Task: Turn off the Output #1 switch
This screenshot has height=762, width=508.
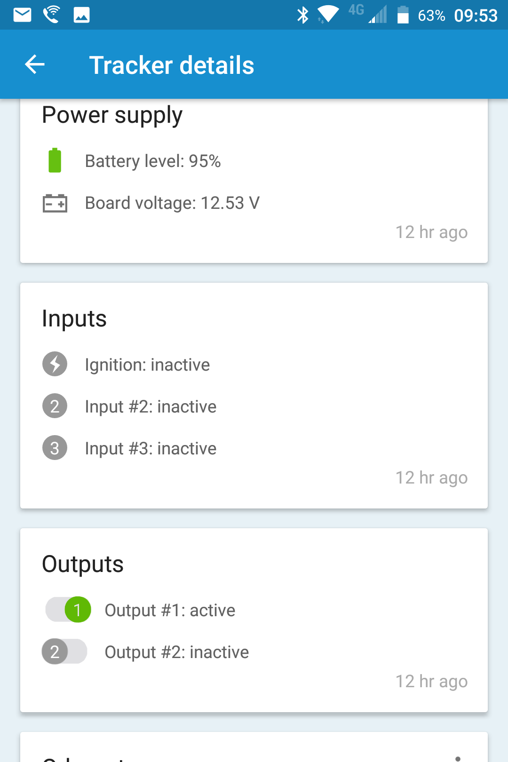Action: pos(68,610)
